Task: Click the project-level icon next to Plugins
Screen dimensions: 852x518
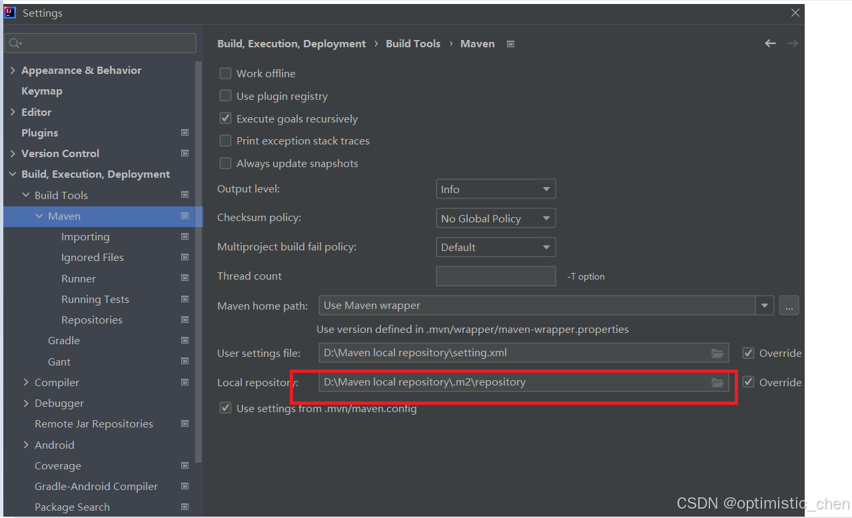Action: point(185,132)
